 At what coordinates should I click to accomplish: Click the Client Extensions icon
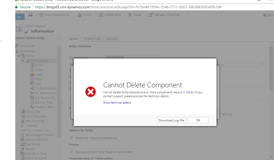23,116
